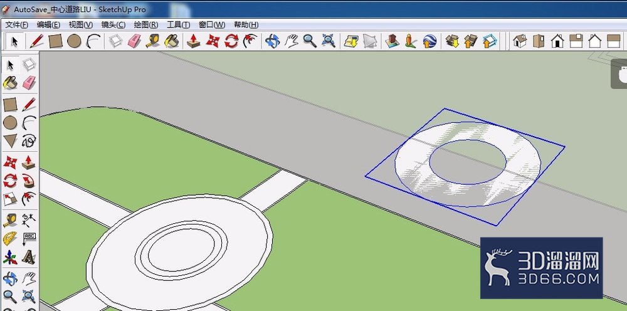Click Make Component in left tool palette
Viewport: 627px width, 311px height.
click(x=29, y=65)
